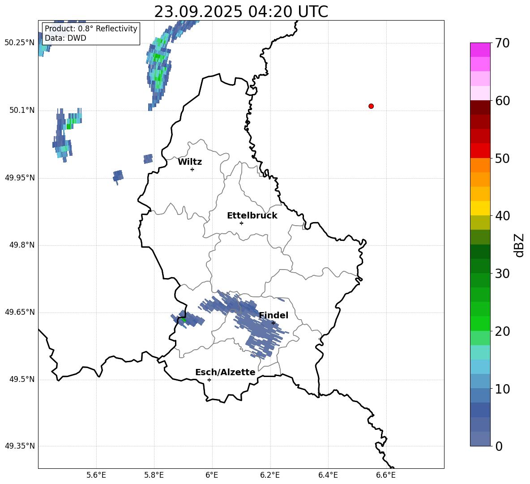
Task: Click the title '23.09.2025 04:20 UTC'
Action: 241,12
